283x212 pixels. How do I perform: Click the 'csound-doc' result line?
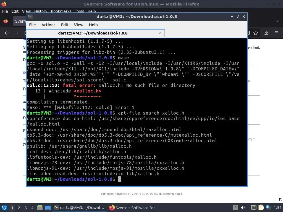tap(104, 129)
